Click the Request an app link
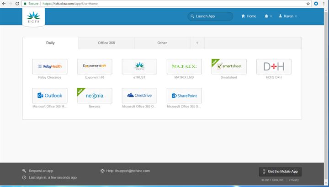This screenshot has width=329, height=187. [x=41, y=171]
